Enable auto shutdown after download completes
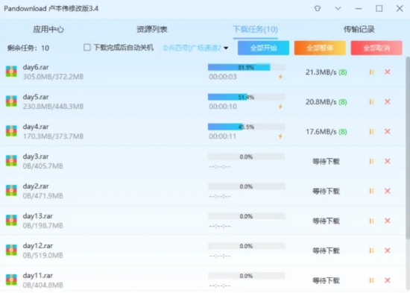Image resolution: width=410 pixels, height=293 pixels. 87,48
